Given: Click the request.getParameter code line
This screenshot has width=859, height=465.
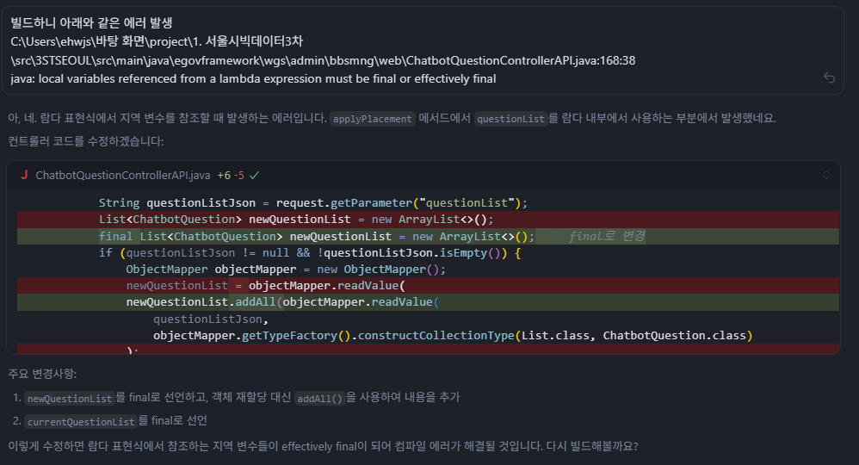Looking at the screenshot, I should click(312, 203).
